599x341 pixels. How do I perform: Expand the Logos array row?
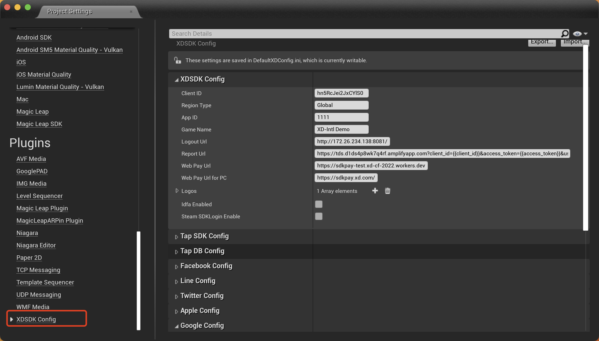pos(177,191)
